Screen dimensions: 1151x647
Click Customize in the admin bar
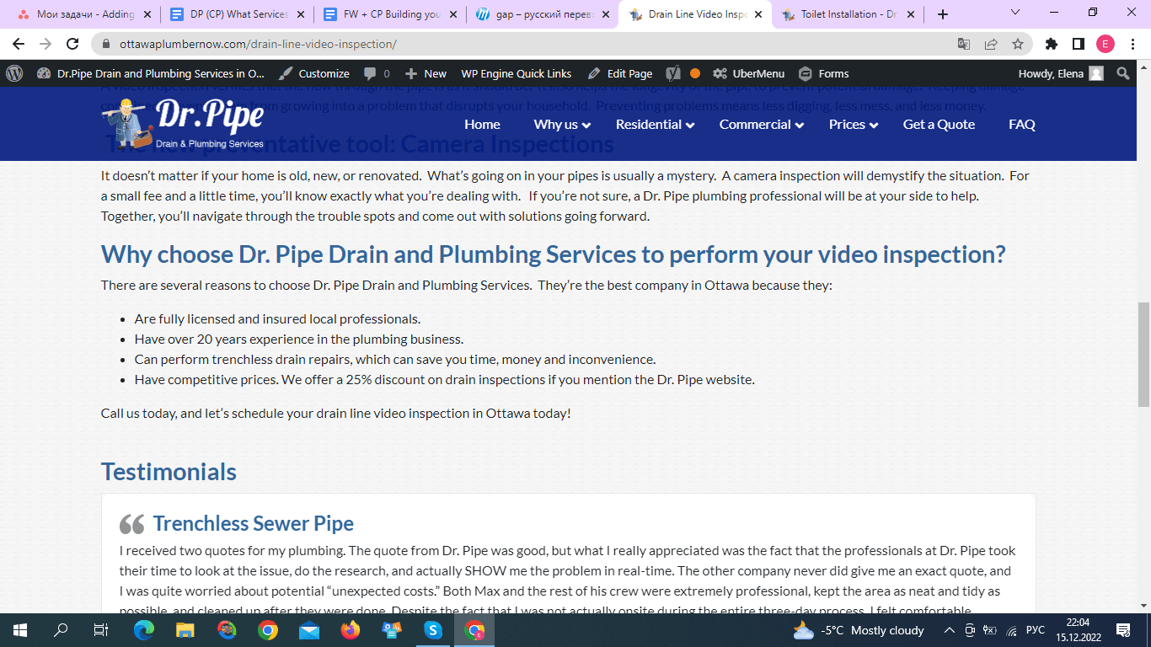(x=314, y=73)
